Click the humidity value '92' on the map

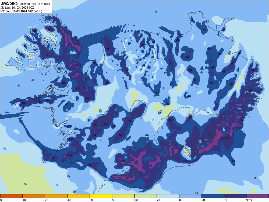tap(191, 20)
